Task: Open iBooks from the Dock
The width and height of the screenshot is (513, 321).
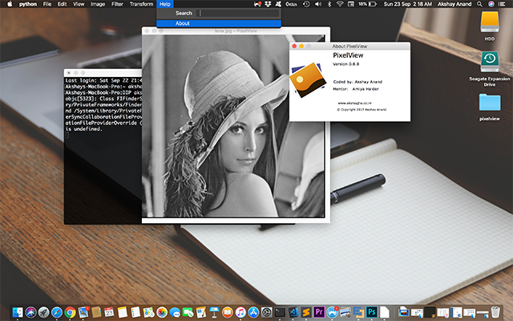Action: point(227,312)
